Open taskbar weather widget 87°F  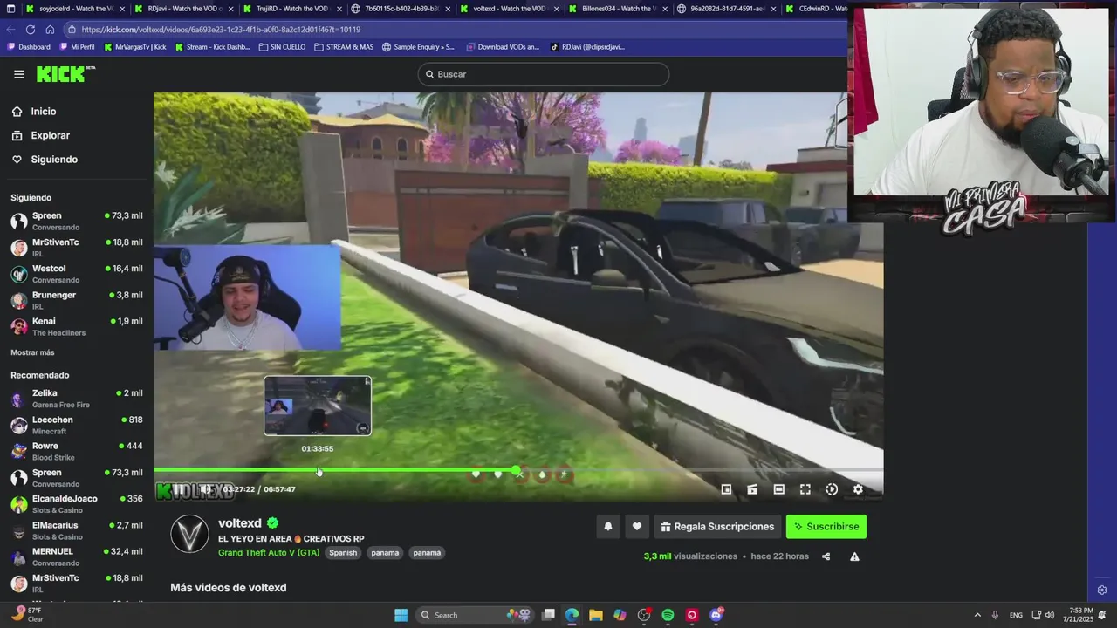(x=27, y=614)
